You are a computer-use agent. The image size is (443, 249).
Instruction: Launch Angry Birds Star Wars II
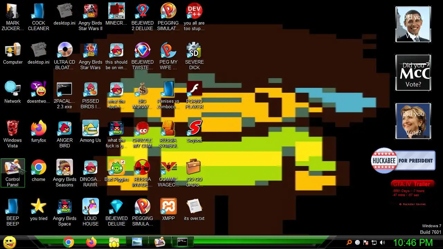point(90,17)
